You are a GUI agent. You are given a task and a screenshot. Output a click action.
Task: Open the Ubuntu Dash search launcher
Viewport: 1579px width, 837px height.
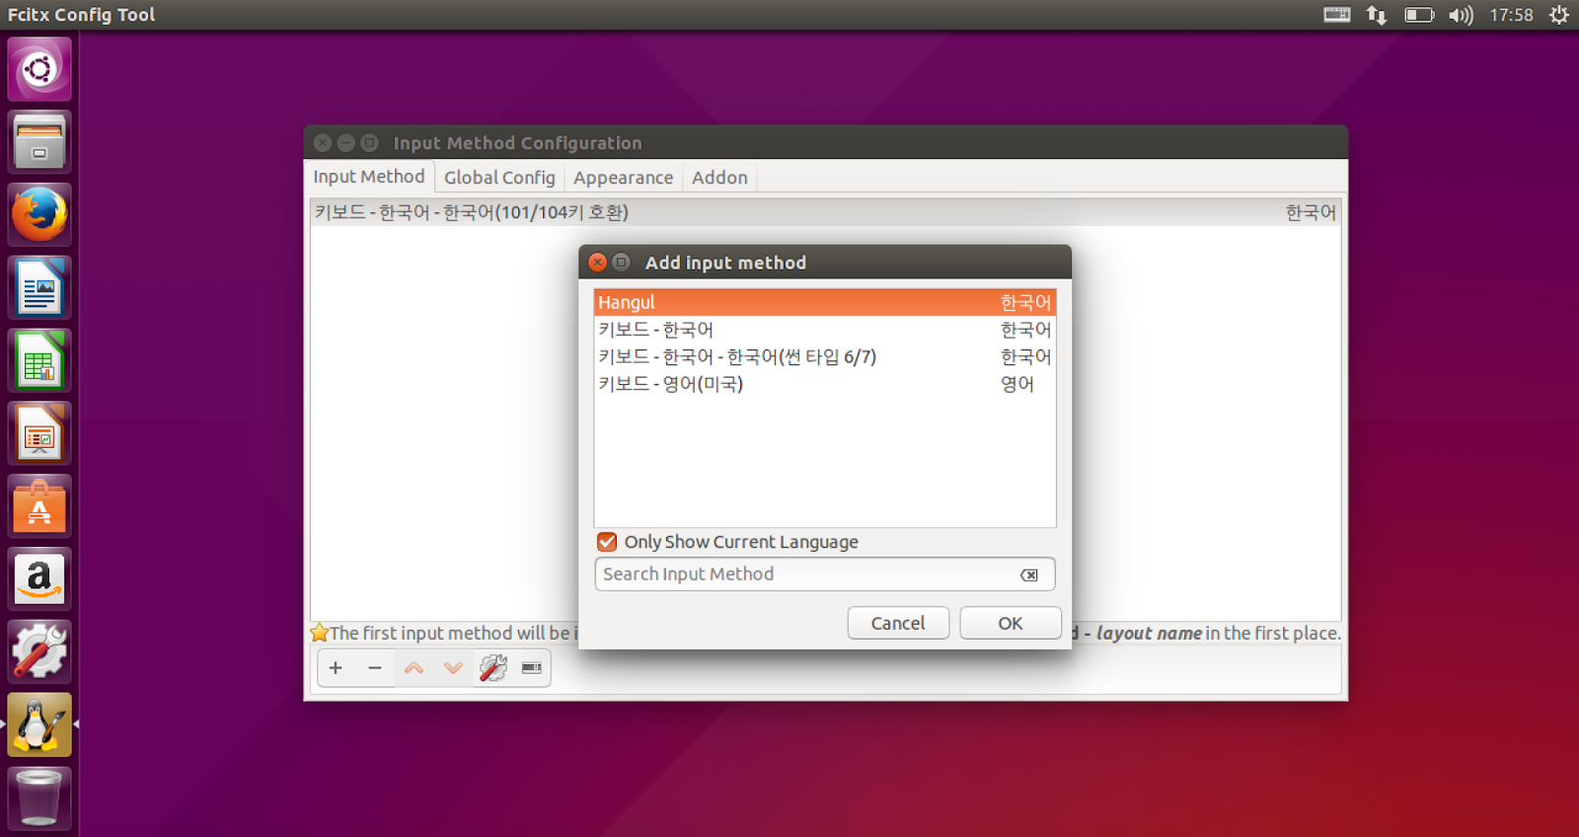(x=39, y=69)
